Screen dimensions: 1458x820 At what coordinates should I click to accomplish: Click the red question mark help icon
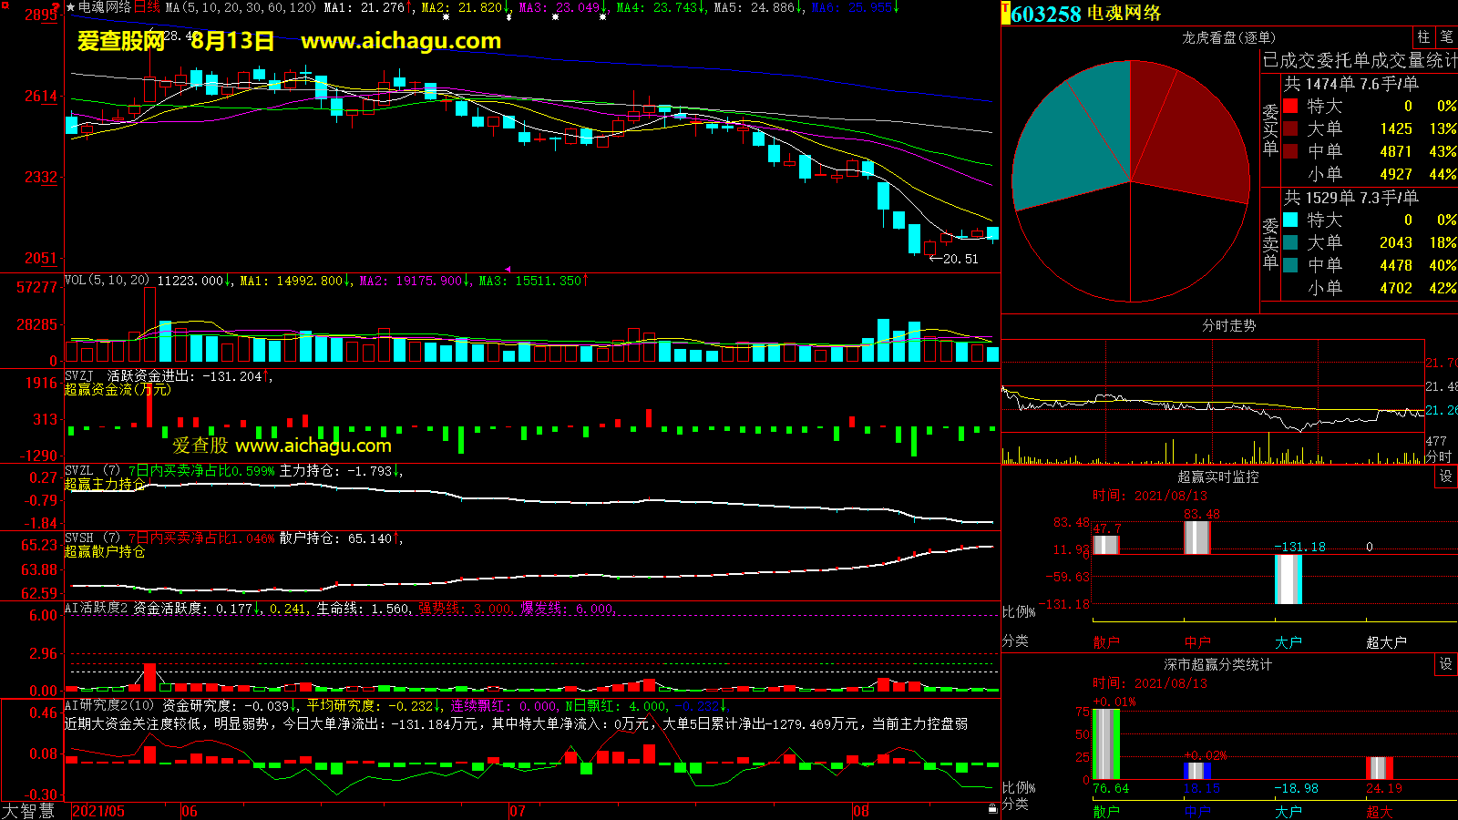pos(56,7)
